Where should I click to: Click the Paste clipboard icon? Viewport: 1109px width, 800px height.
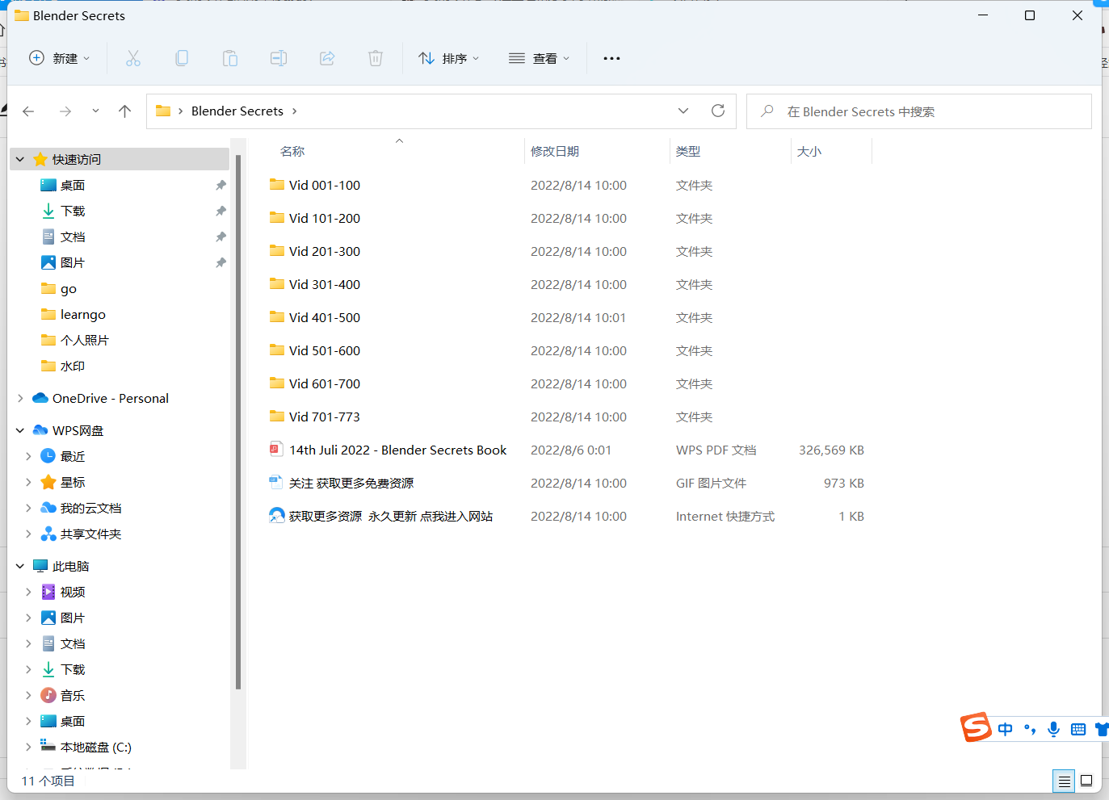[x=230, y=58]
